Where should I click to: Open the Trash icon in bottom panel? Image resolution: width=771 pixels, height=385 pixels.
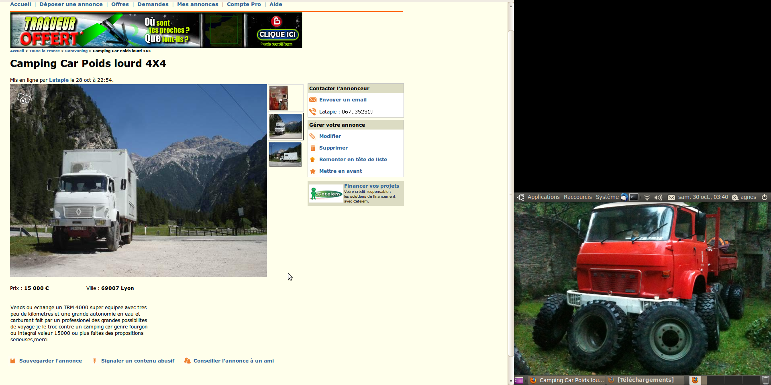click(x=765, y=380)
